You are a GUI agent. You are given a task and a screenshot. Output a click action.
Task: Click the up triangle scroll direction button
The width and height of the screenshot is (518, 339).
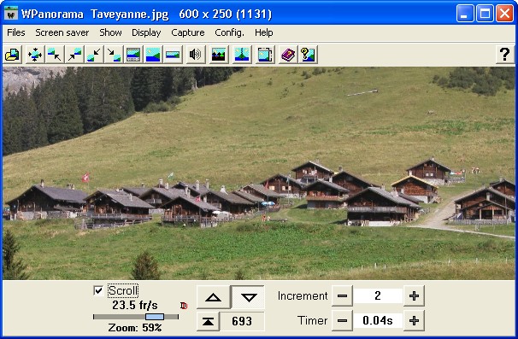point(214,297)
